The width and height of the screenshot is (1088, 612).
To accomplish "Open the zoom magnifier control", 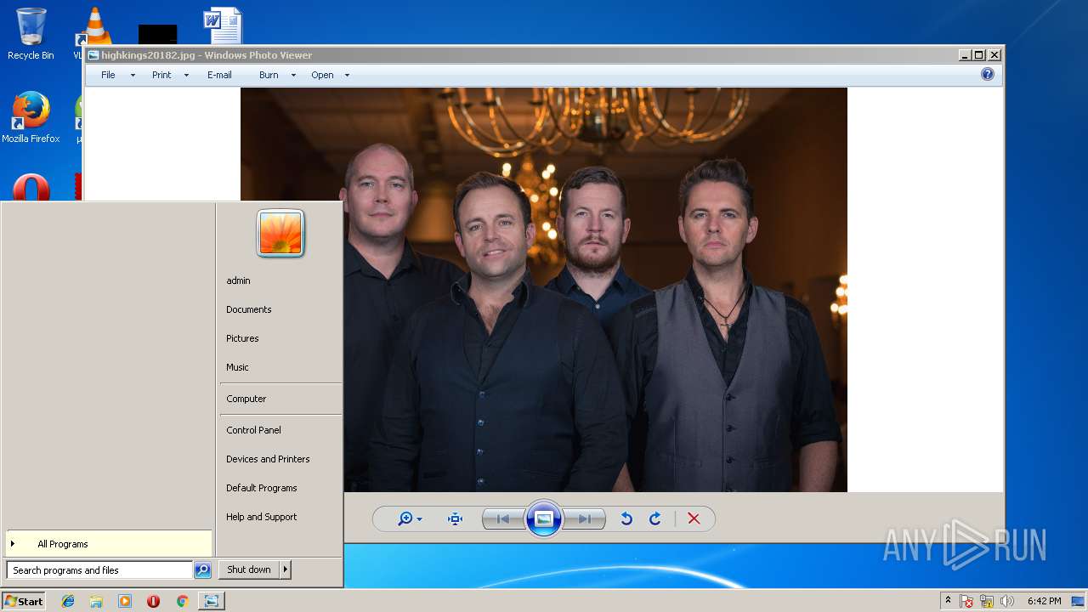I will coord(405,518).
